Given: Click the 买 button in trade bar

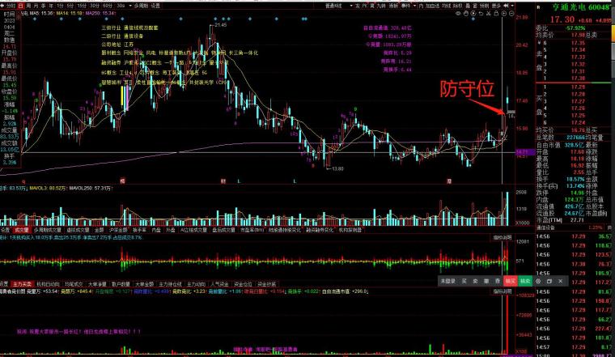Looking at the screenshot, I should point(464,281).
